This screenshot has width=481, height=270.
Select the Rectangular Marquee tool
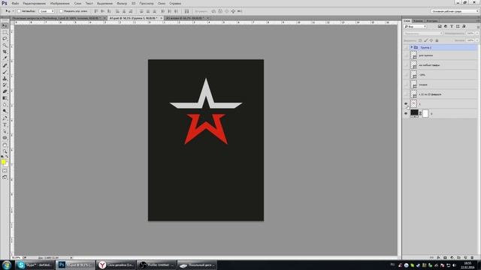(5, 32)
